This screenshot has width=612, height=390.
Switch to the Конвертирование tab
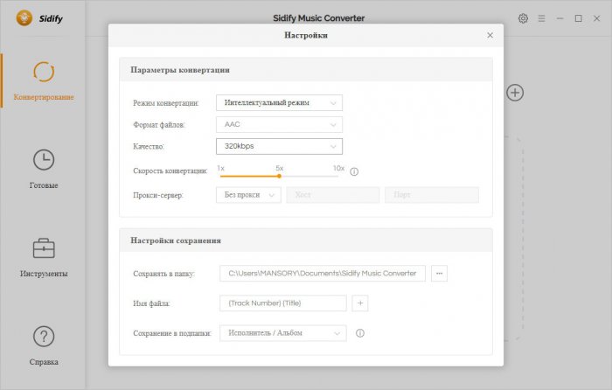43,80
